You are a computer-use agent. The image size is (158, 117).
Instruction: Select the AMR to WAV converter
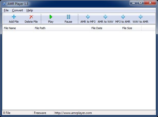[105, 17]
